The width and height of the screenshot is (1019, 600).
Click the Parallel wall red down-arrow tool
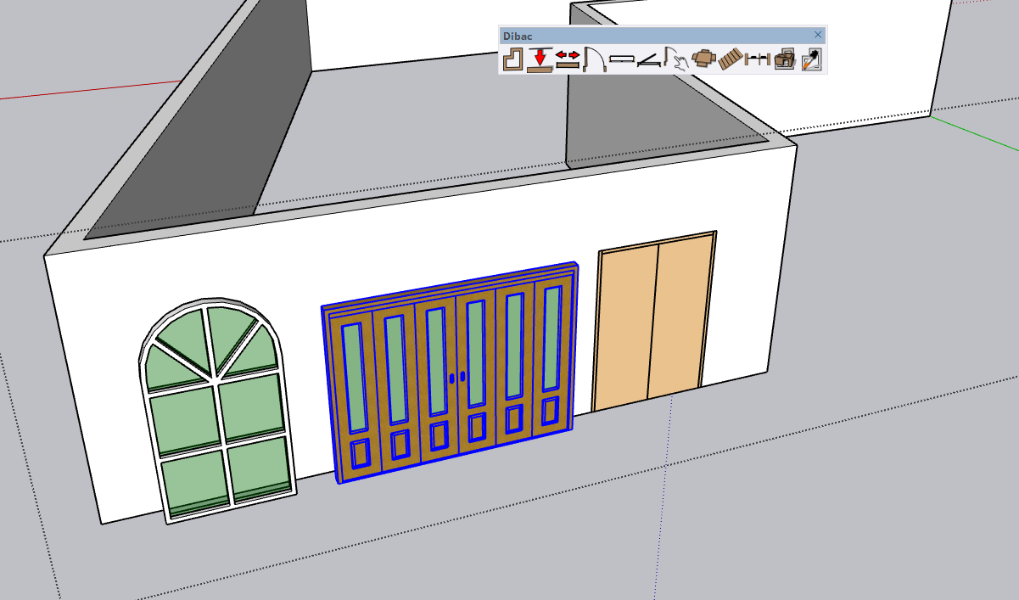coord(540,59)
